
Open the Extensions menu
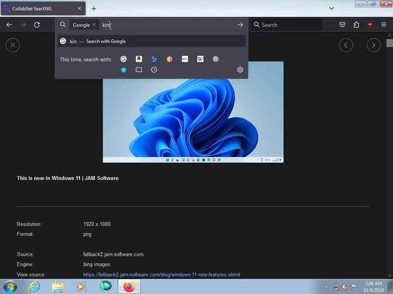click(356, 24)
